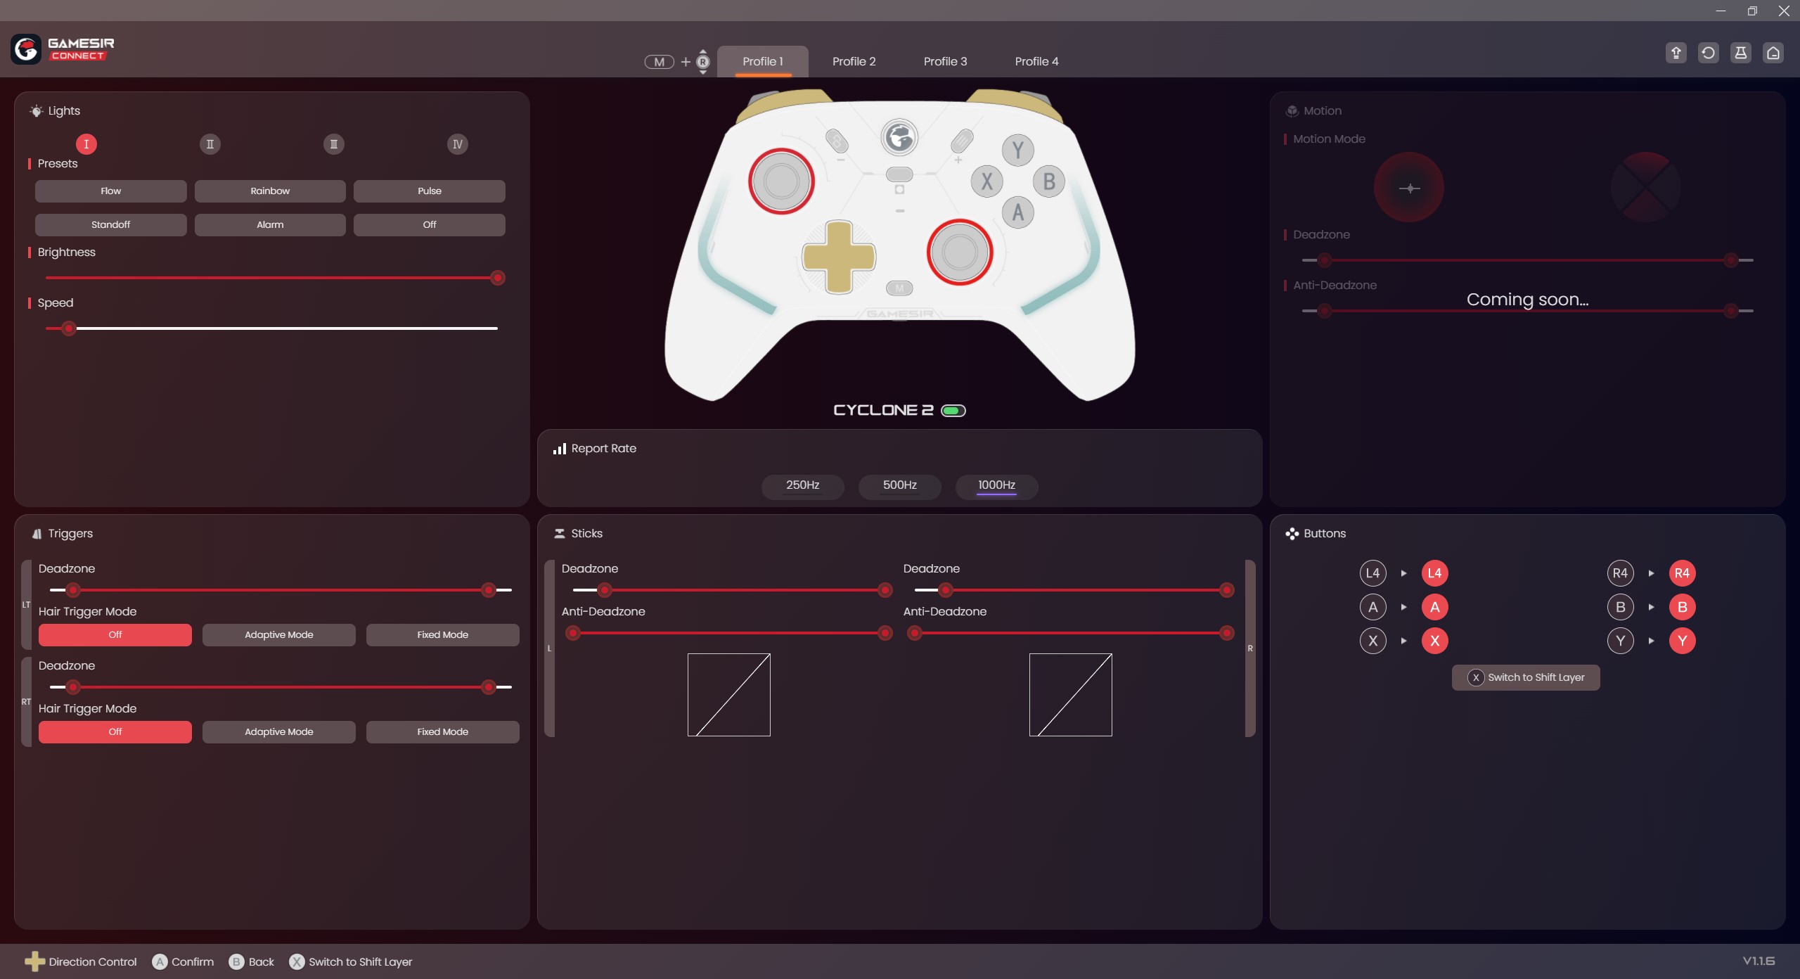The width and height of the screenshot is (1800, 979).
Task: Select light slot I
Action: (x=86, y=144)
